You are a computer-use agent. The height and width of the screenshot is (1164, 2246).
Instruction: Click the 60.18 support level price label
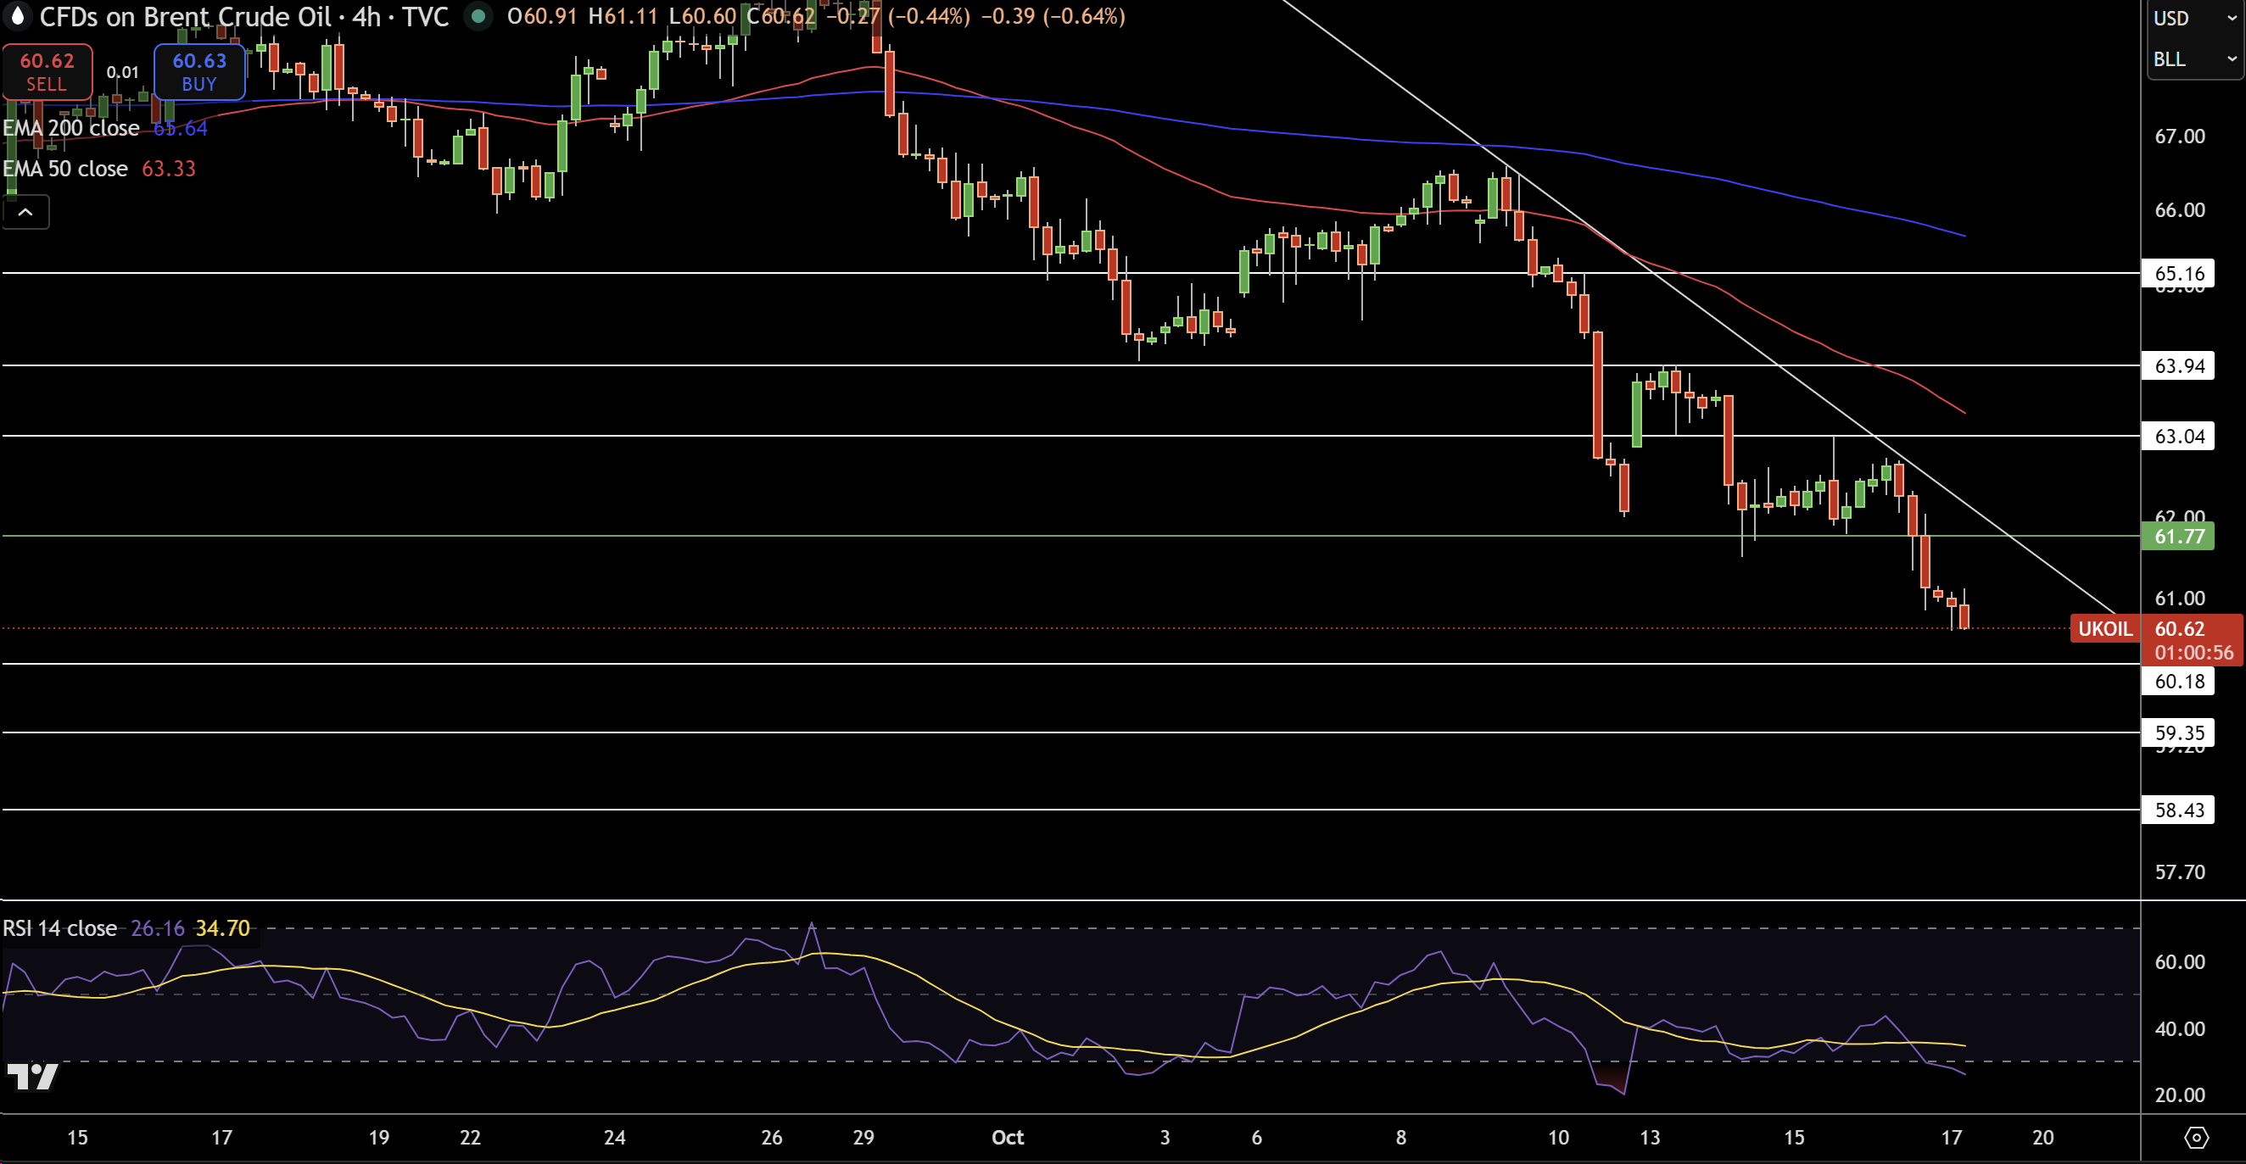pos(2178,682)
